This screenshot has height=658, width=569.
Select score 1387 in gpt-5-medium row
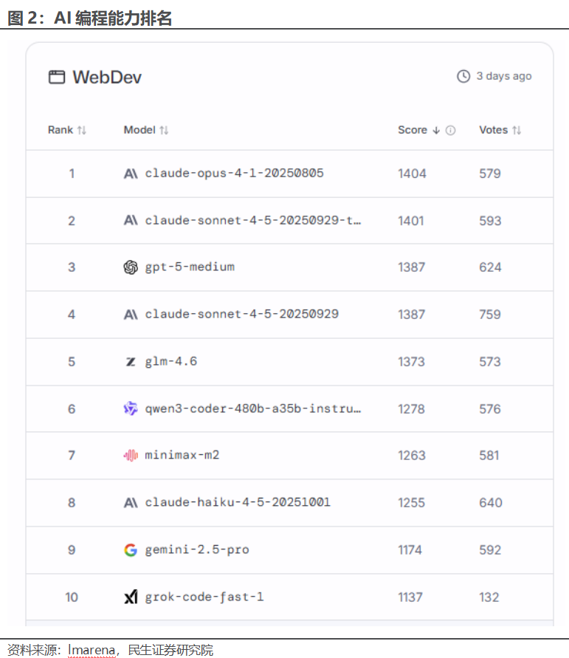[x=411, y=267]
